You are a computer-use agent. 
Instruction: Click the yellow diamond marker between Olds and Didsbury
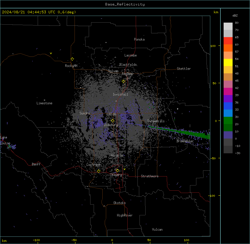tap(113, 121)
